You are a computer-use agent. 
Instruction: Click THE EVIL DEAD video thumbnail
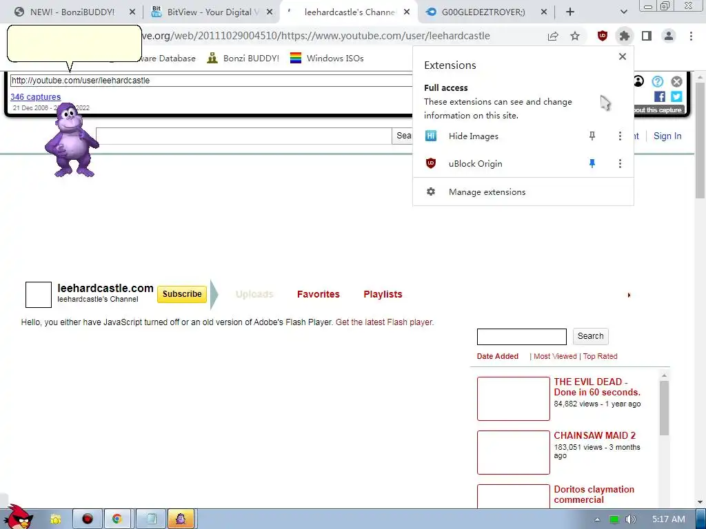coord(513,399)
